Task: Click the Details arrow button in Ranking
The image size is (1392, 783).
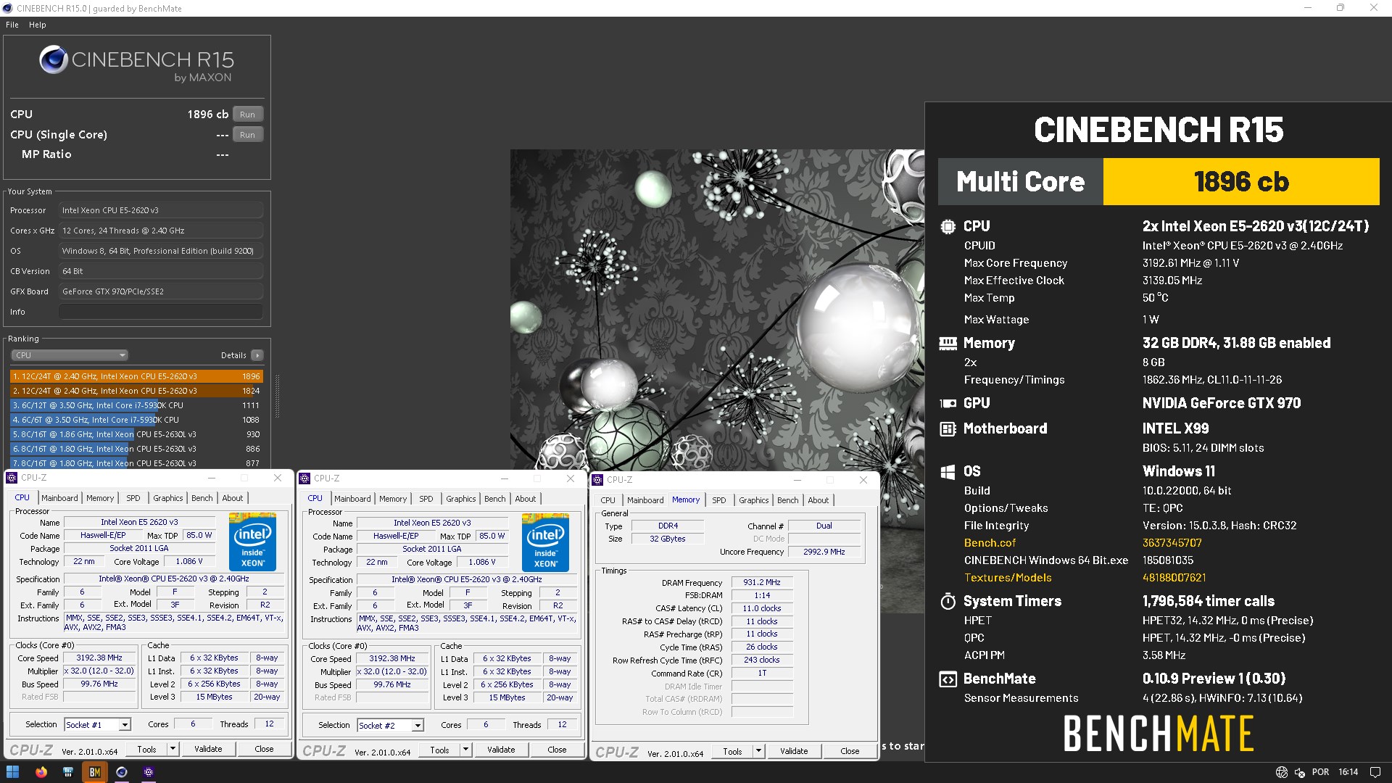Action: click(257, 355)
